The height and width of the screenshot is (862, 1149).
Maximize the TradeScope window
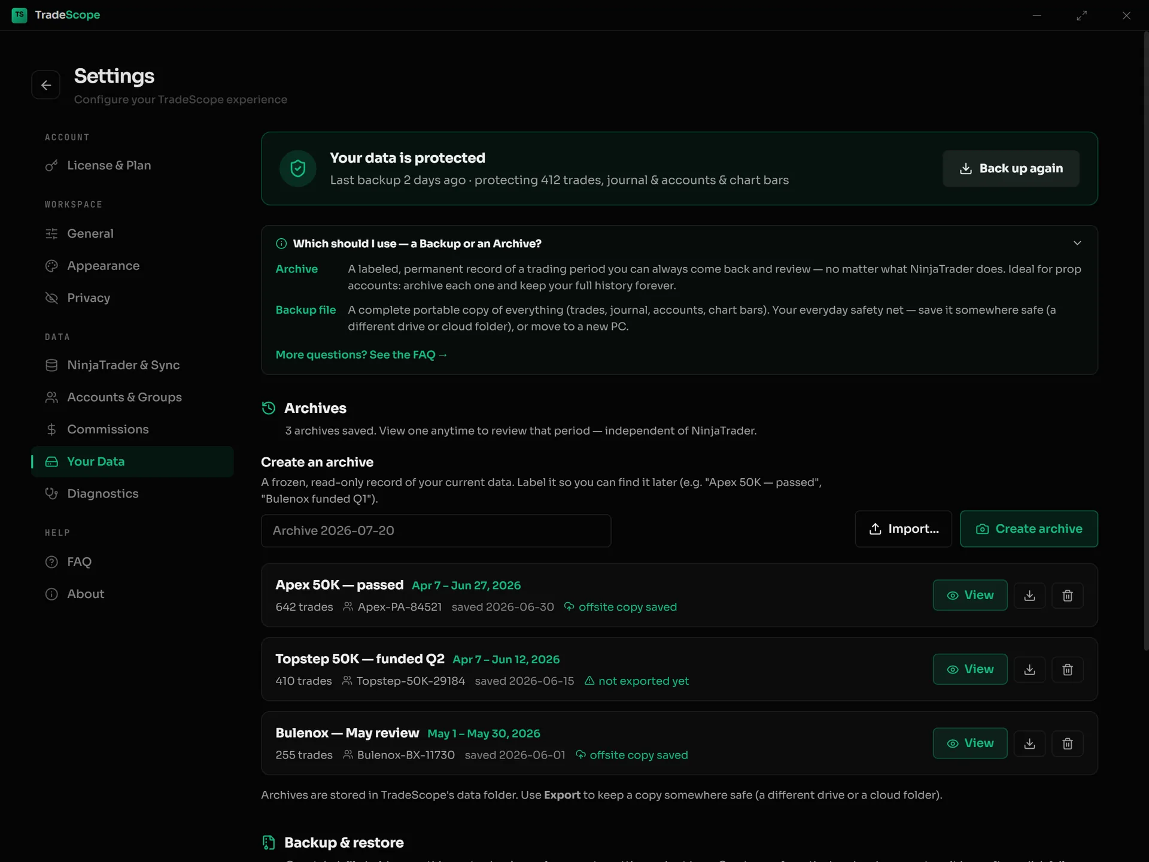1081,15
